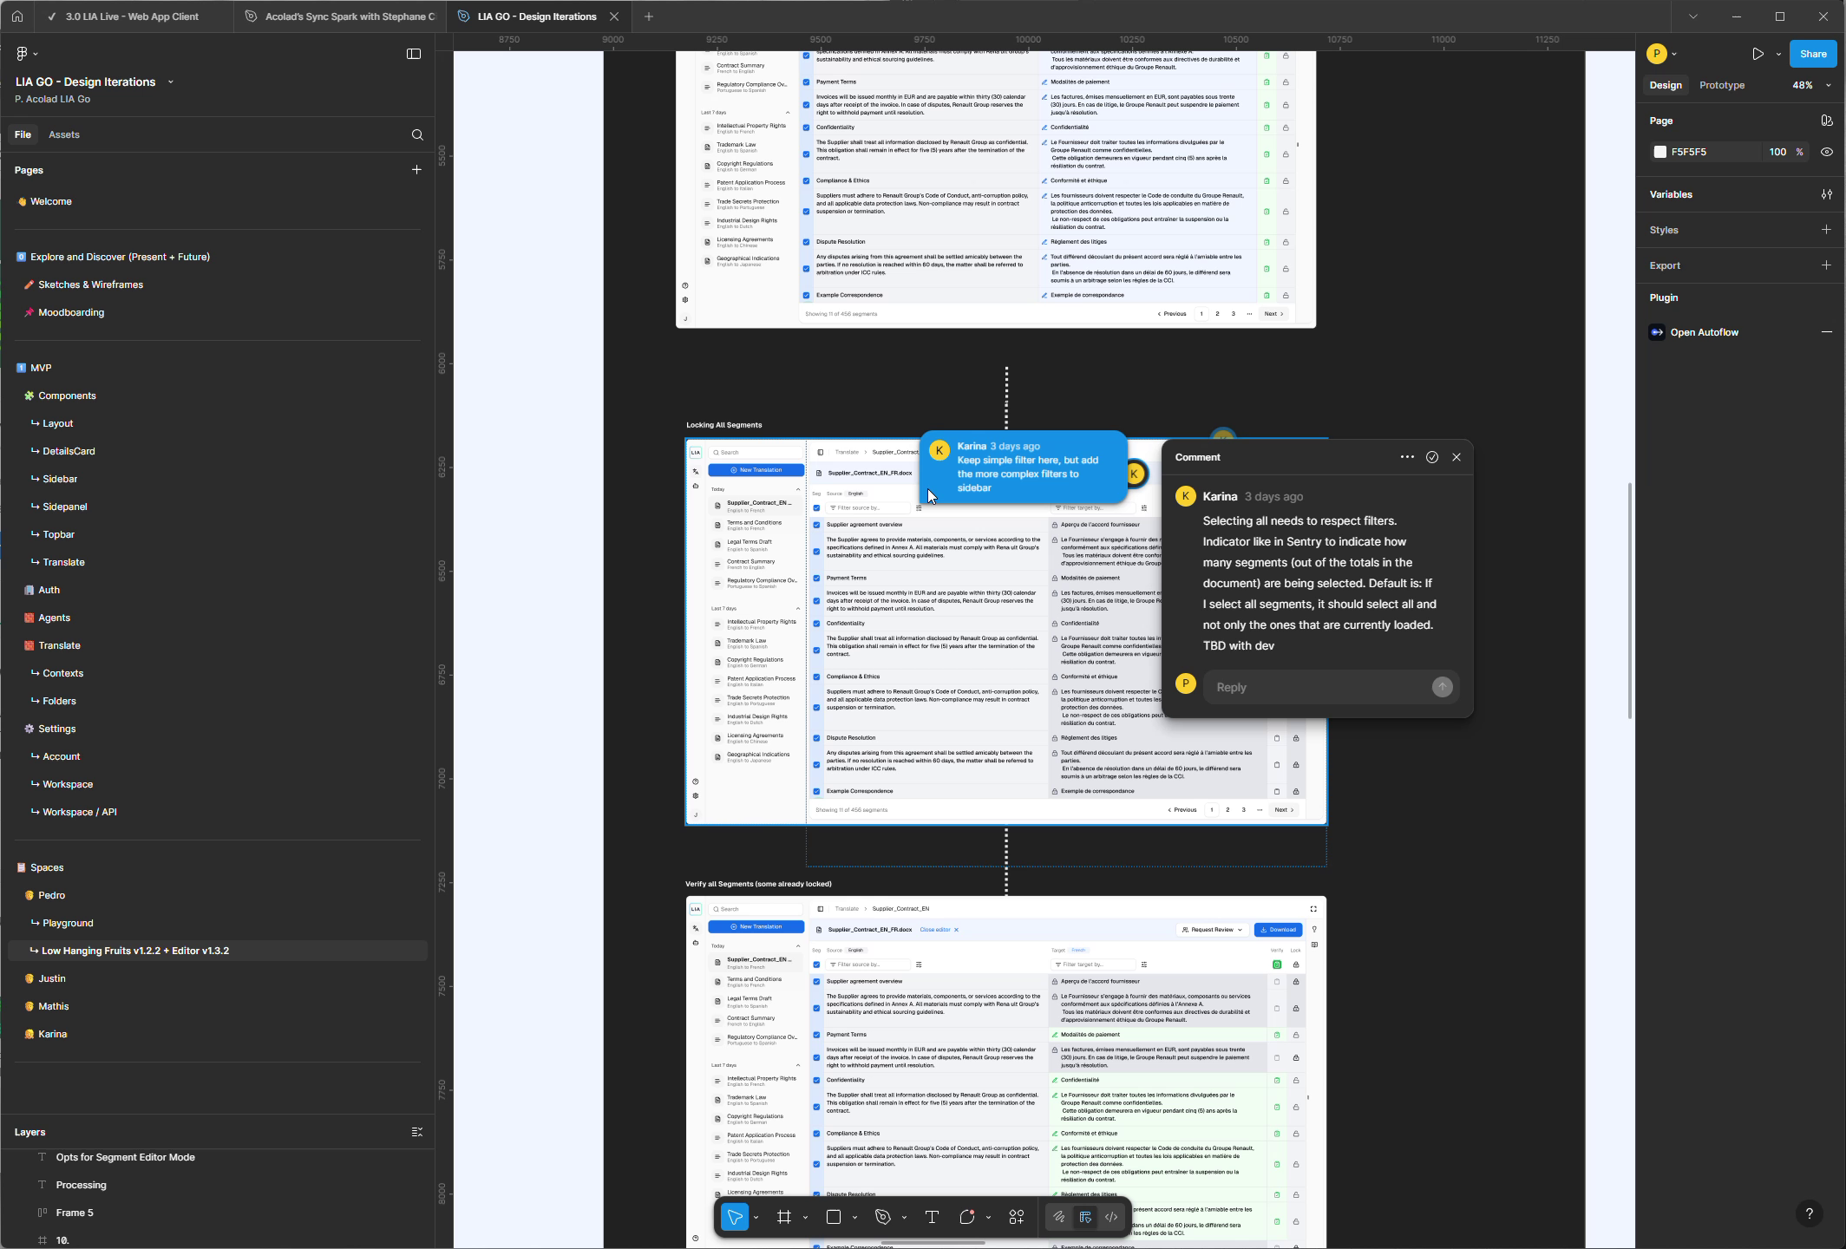Select the Pen tool

tap(882, 1217)
